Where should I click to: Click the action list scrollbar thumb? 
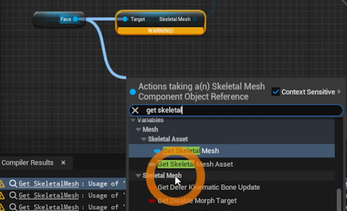click(x=339, y=199)
